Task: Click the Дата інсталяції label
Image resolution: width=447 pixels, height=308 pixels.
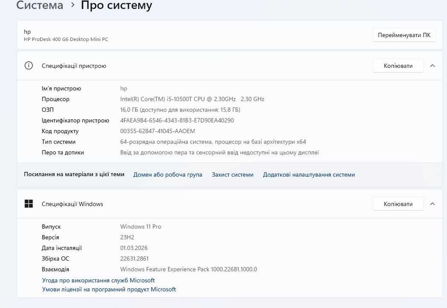Action: pyautogui.click(x=62, y=248)
